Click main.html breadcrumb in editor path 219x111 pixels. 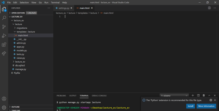(x=107, y=13)
